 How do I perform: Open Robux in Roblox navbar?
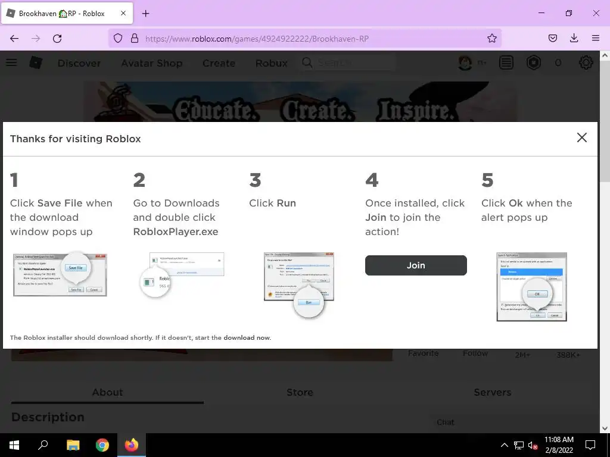click(271, 63)
